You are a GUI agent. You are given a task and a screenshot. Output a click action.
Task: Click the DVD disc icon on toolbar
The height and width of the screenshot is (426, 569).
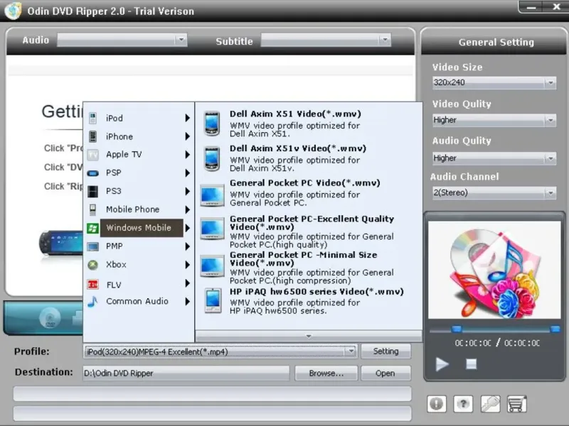(50, 317)
